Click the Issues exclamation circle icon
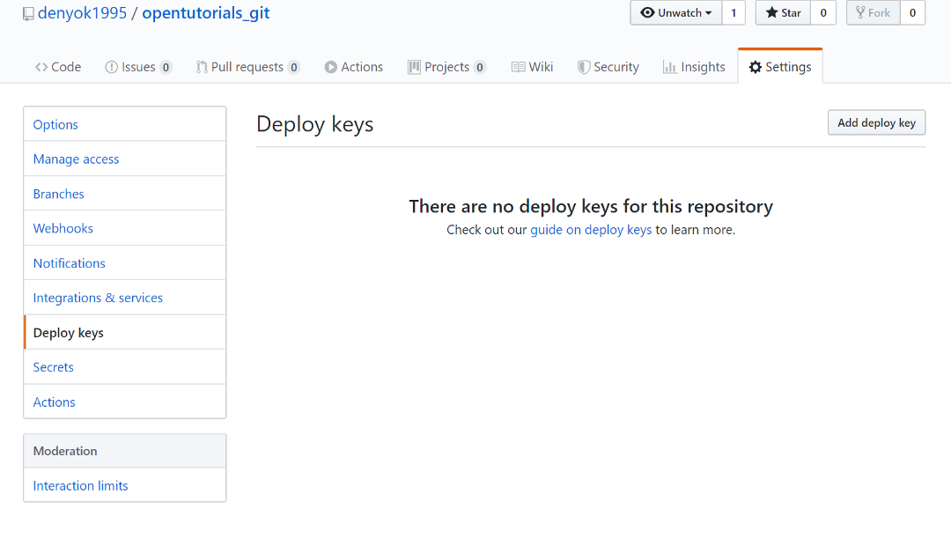 tap(112, 67)
